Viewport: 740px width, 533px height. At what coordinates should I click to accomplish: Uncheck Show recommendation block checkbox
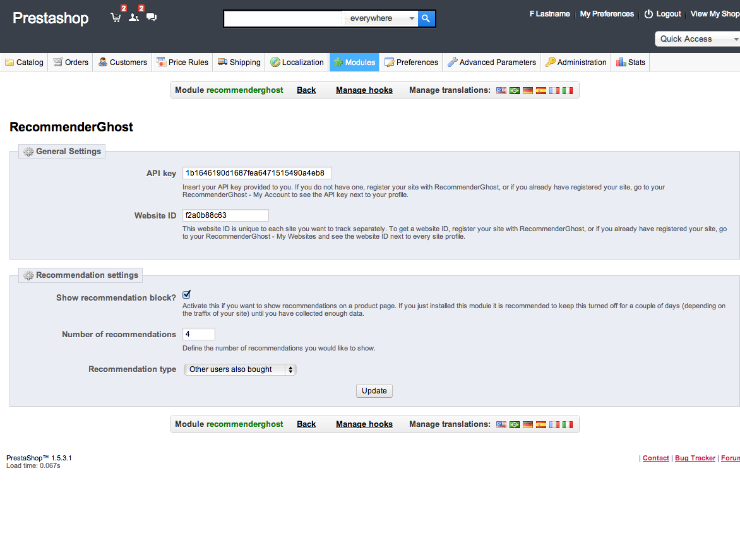(186, 294)
